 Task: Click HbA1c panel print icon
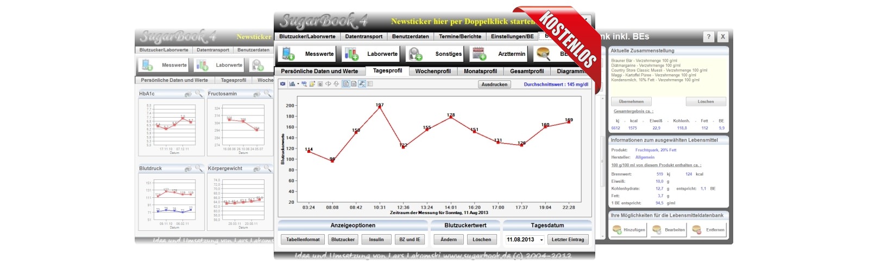click(188, 94)
